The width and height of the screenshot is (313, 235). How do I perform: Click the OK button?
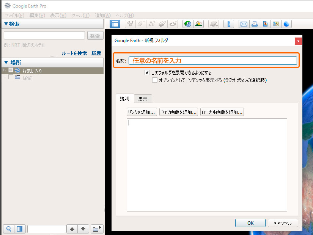pos(250,223)
